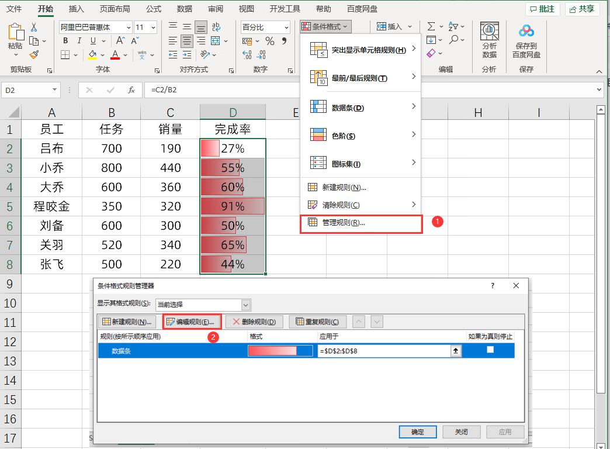Click the AutoSum sigma icon
Viewport: 610px width, 449px height.
click(x=431, y=27)
